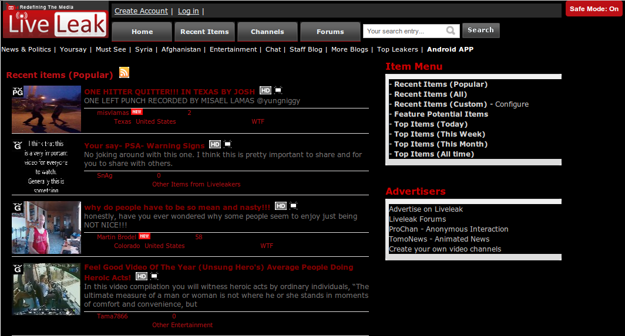
Task: Select Recent Items (Popular) in Item Menu
Action: pyautogui.click(x=441, y=84)
